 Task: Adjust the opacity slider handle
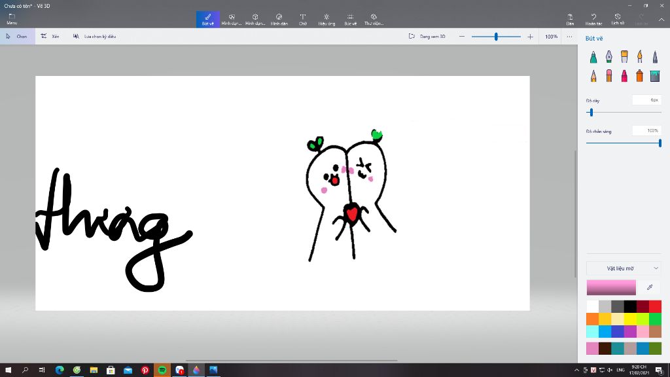(x=660, y=143)
